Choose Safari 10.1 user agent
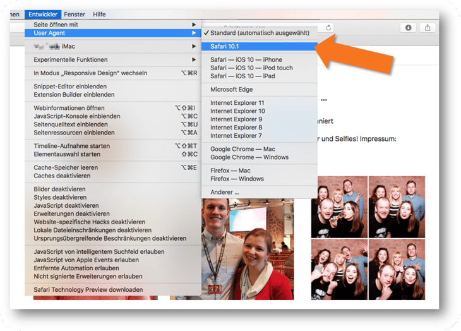The height and width of the screenshot is (331, 461). pos(260,46)
